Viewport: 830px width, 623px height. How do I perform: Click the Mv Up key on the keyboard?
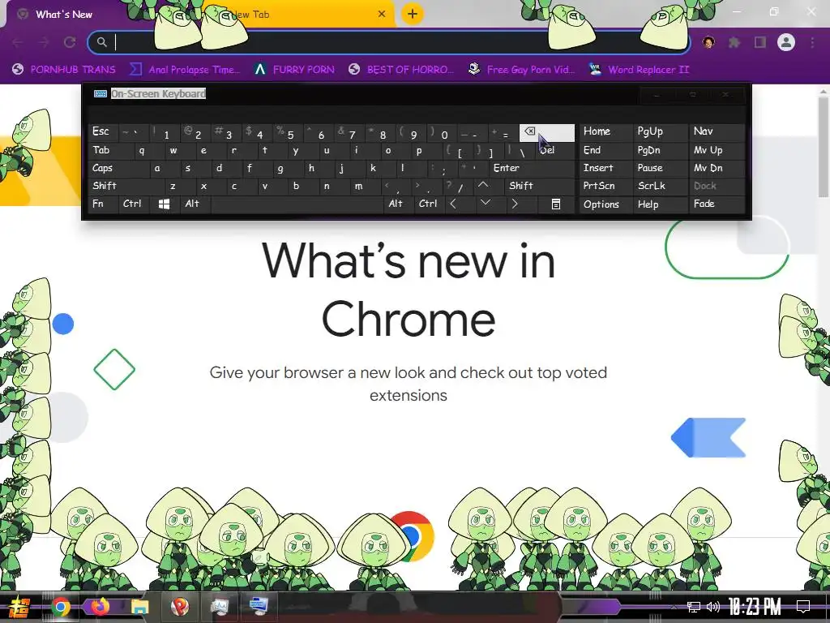pos(717,150)
